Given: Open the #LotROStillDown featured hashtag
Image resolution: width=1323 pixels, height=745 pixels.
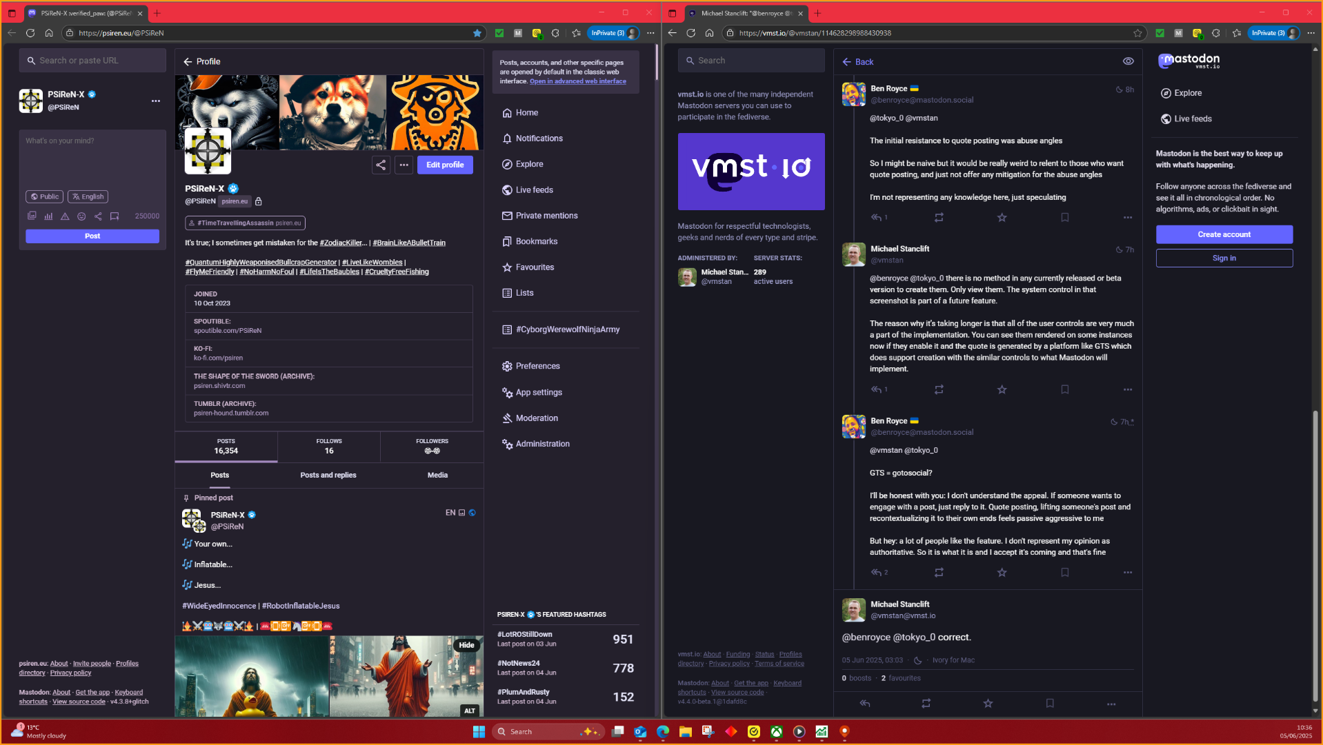Looking at the screenshot, I should click(x=524, y=635).
